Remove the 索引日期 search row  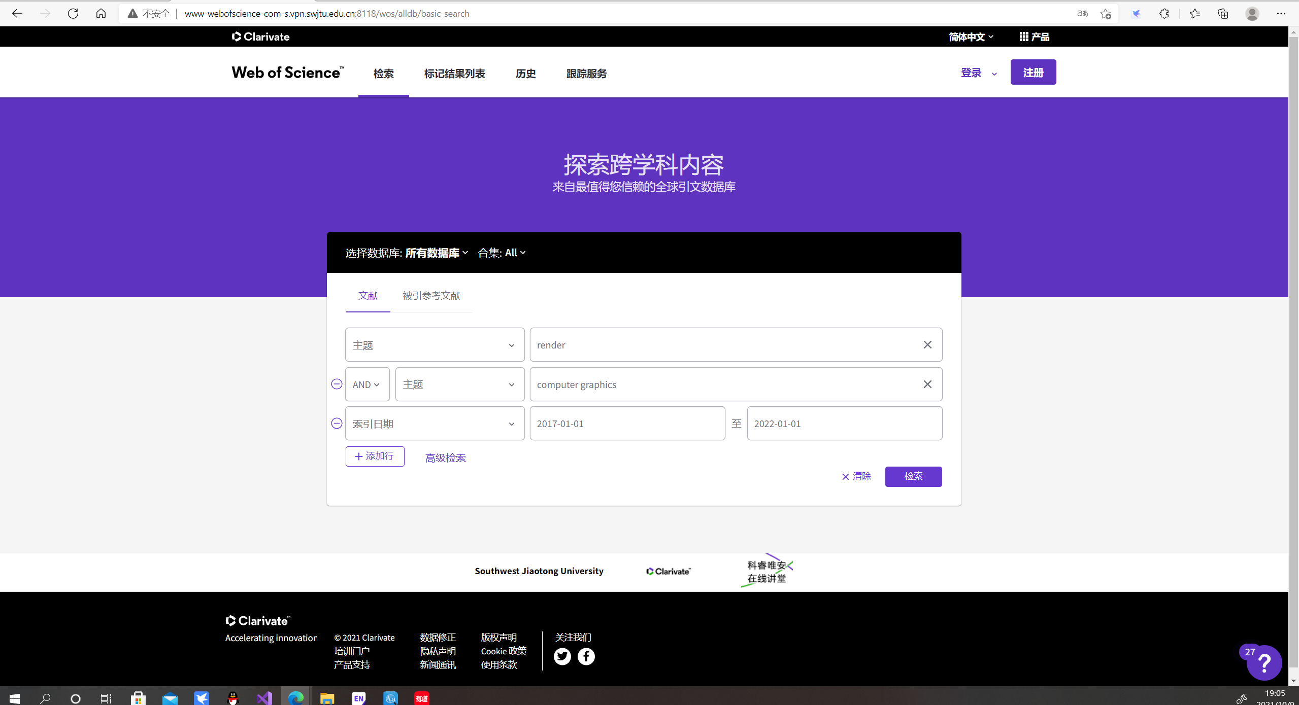(x=337, y=423)
